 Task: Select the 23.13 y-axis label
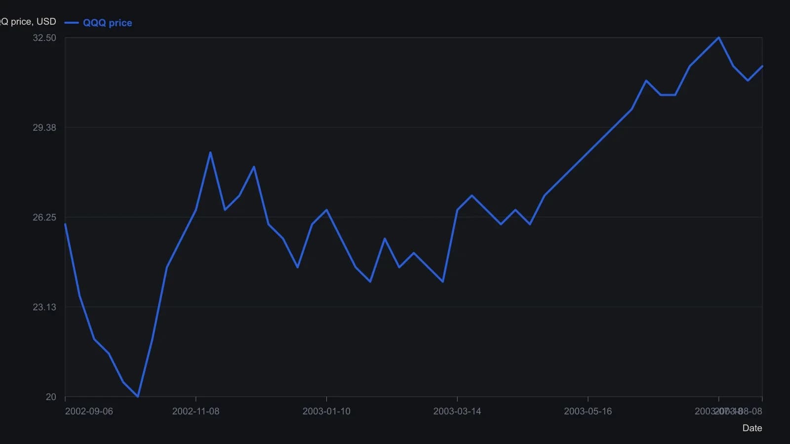(x=44, y=307)
